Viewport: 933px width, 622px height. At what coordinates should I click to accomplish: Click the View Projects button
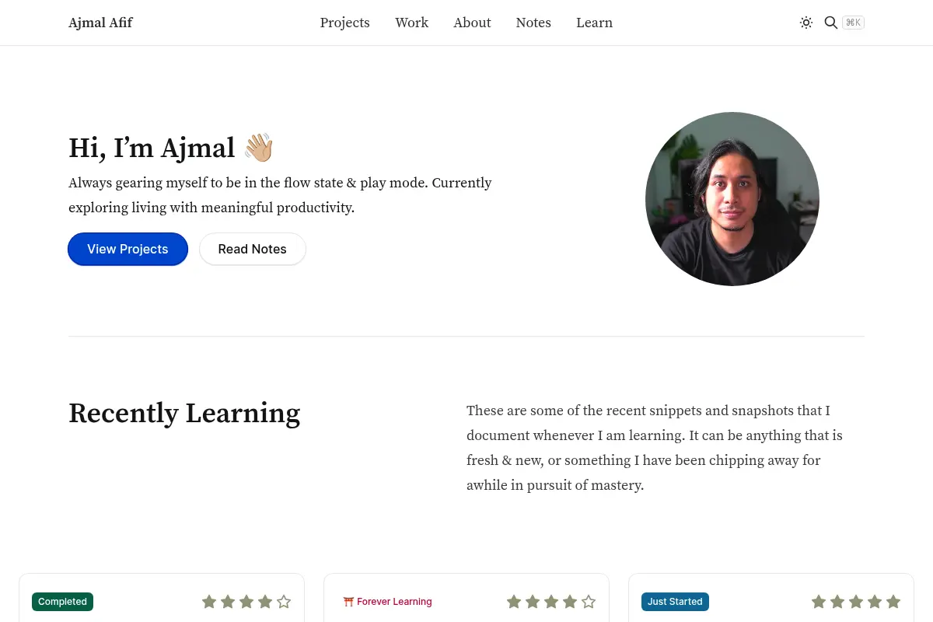pos(128,249)
